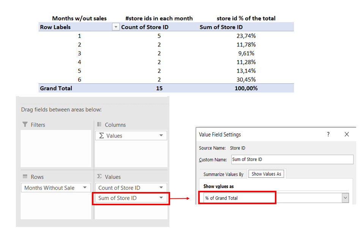Image resolution: width=363 pixels, height=233 pixels.
Task: Open the Row Labels filter dropdown
Action: (x=115, y=27)
